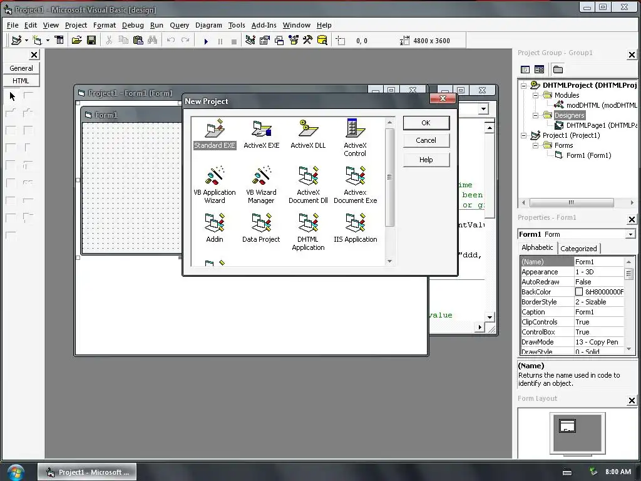Screen dimensions: 641x481
Task: Select the Pointer tool in the toolbox
Action: point(13,96)
